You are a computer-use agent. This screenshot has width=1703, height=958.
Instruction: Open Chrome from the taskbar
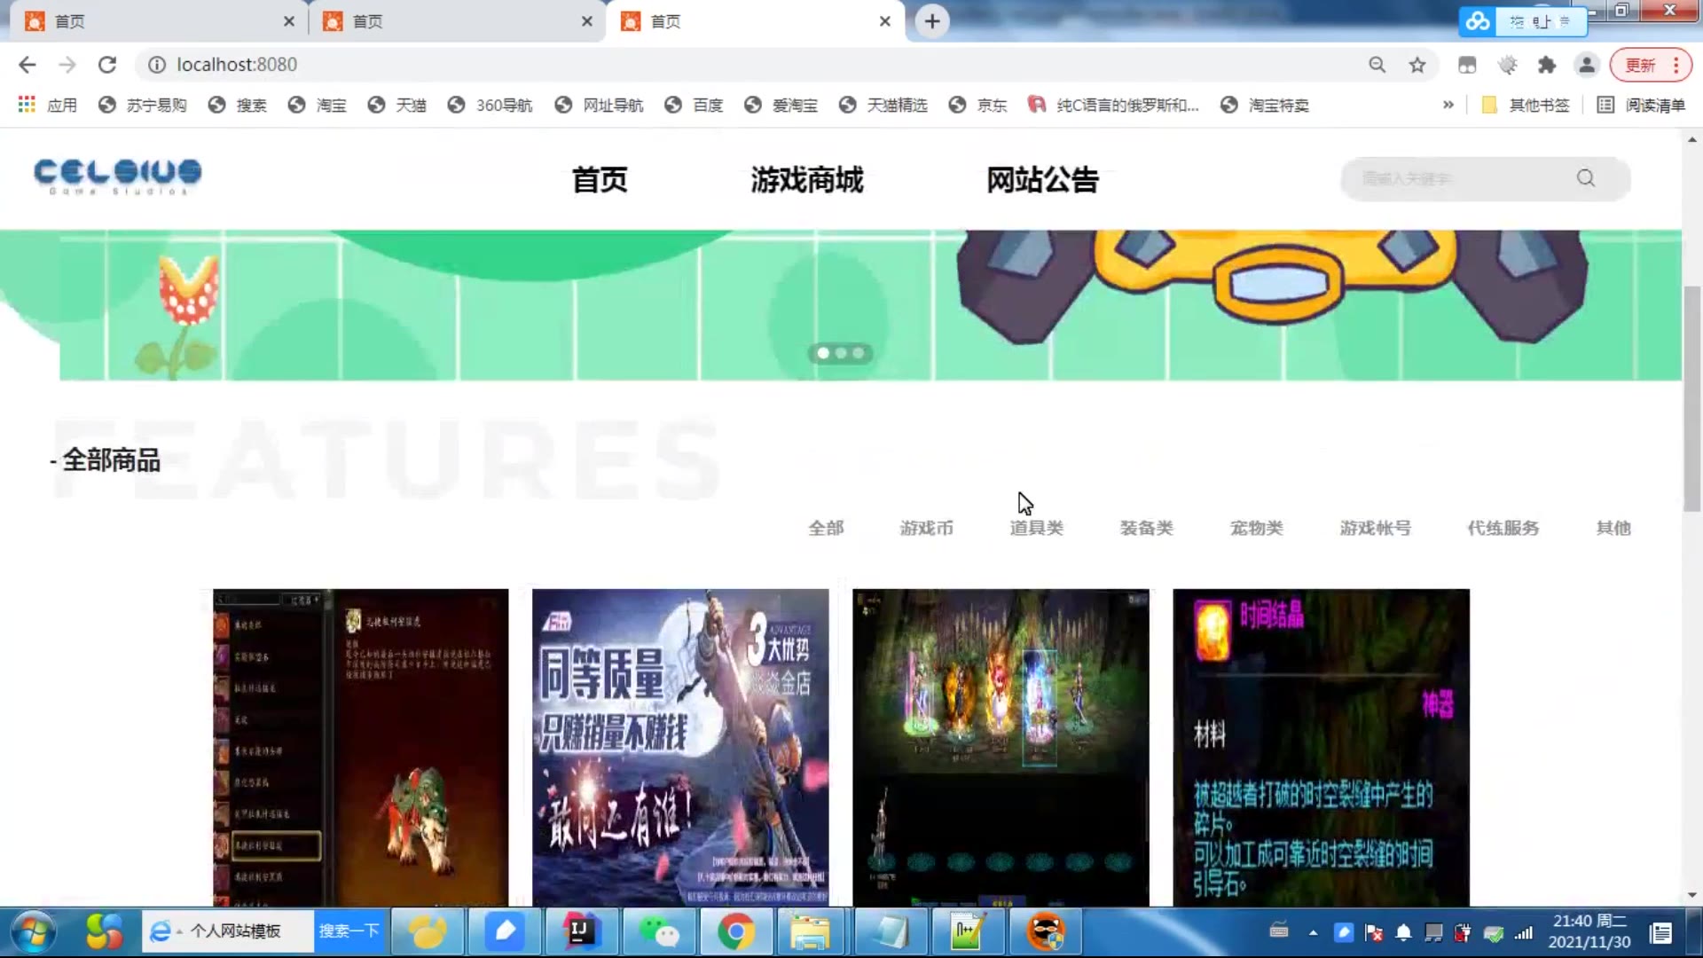coord(735,932)
